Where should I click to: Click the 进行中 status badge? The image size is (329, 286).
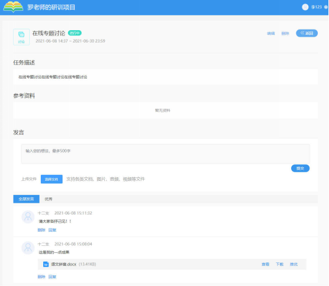pyautogui.click(x=75, y=33)
